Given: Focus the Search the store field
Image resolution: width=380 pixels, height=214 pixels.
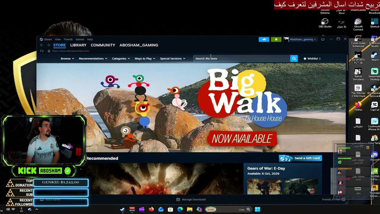Looking at the screenshot, I should click(x=242, y=59).
